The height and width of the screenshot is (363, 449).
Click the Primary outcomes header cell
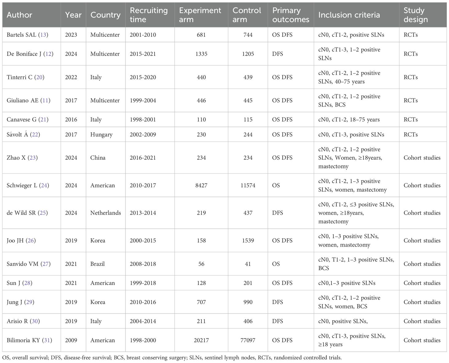point(291,15)
